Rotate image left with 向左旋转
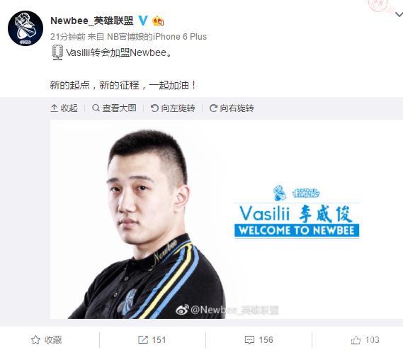Viewport: 403px width, 350px height. pos(173,108)
